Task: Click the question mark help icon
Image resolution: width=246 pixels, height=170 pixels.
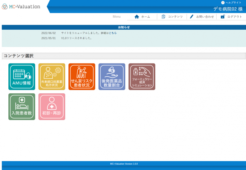Action: [x=223, y=2]
